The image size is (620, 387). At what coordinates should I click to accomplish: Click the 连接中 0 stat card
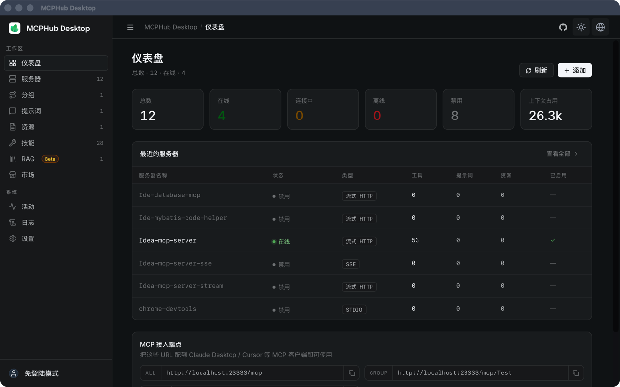pyautogui.click(x=323, y=109)
